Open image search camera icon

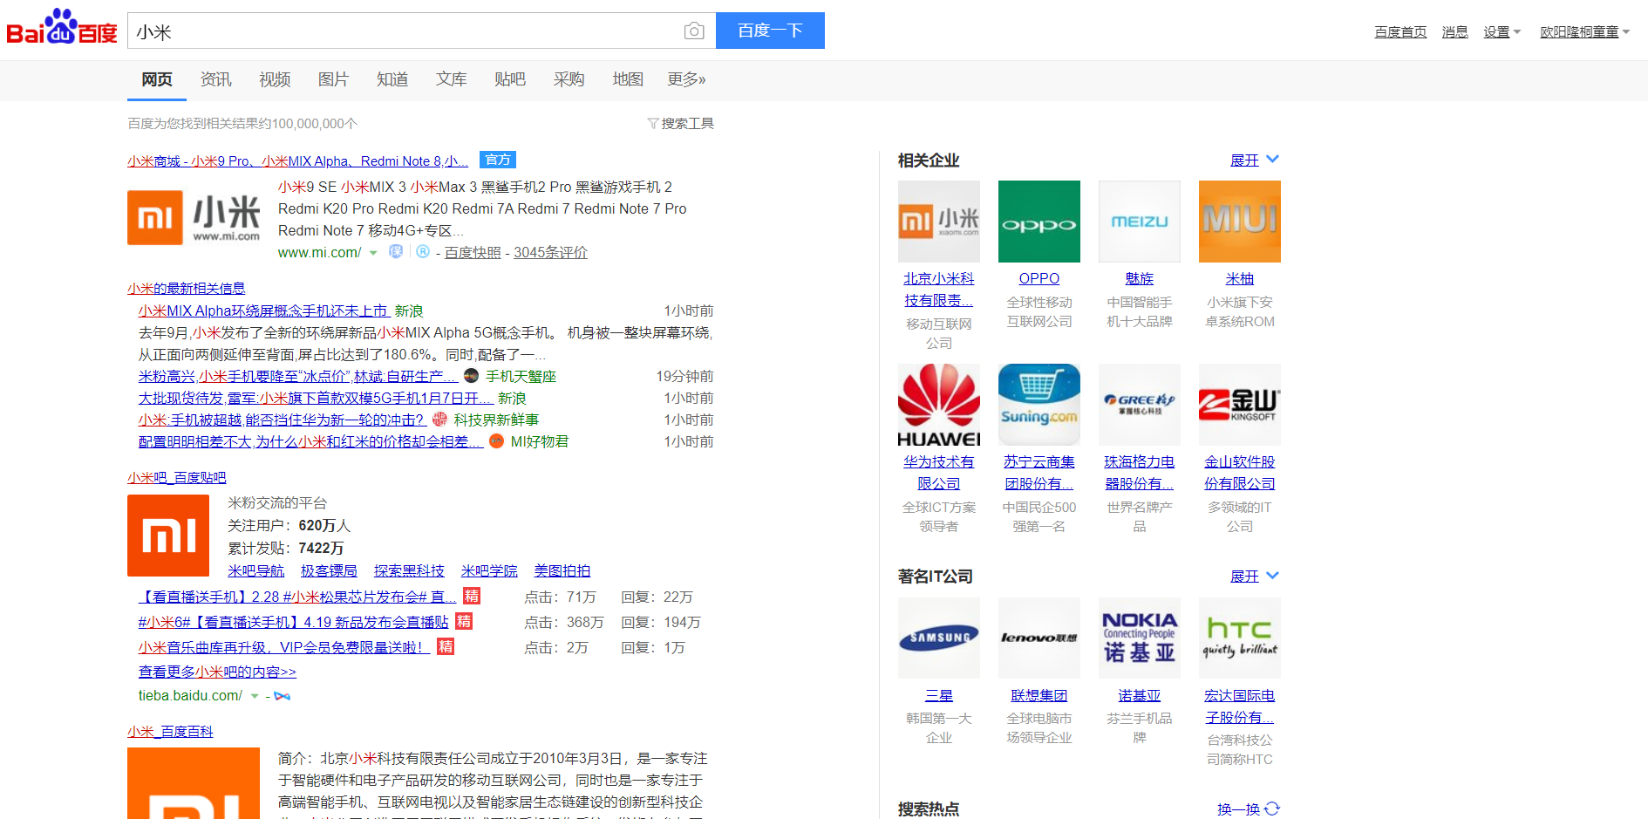tap(694, 31)
